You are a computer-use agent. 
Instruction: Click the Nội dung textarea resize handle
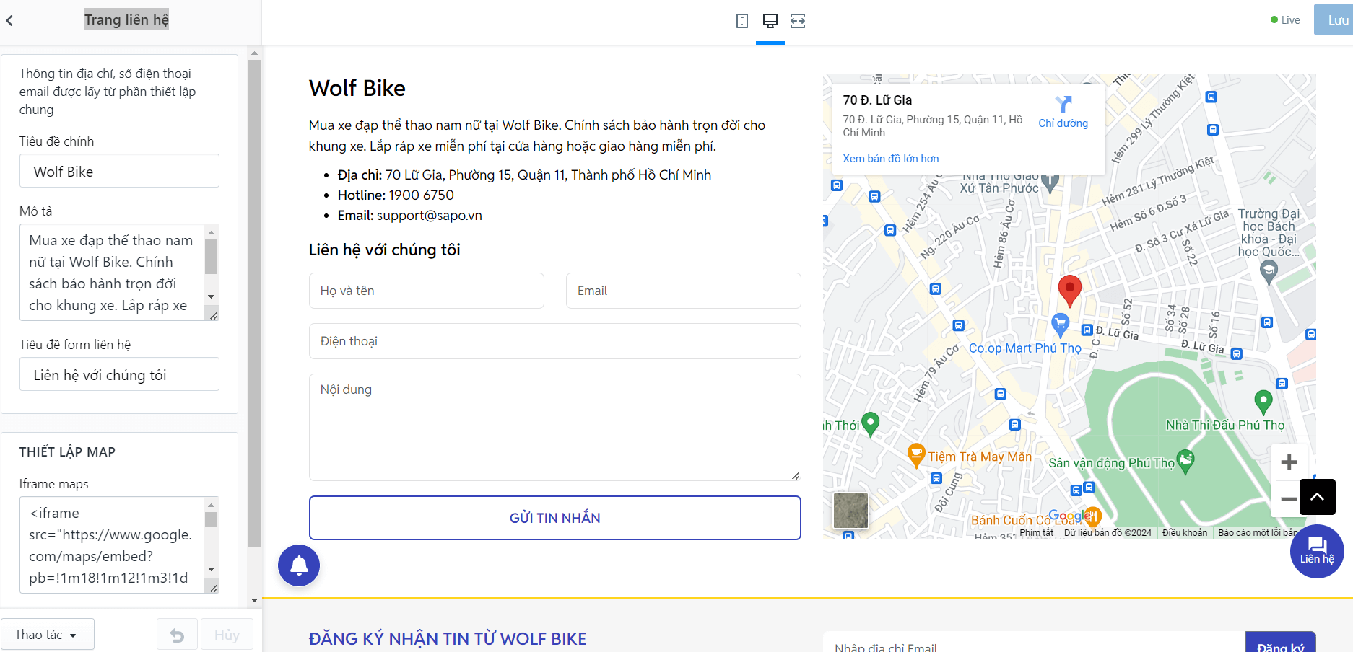click(x=796, y=475)
